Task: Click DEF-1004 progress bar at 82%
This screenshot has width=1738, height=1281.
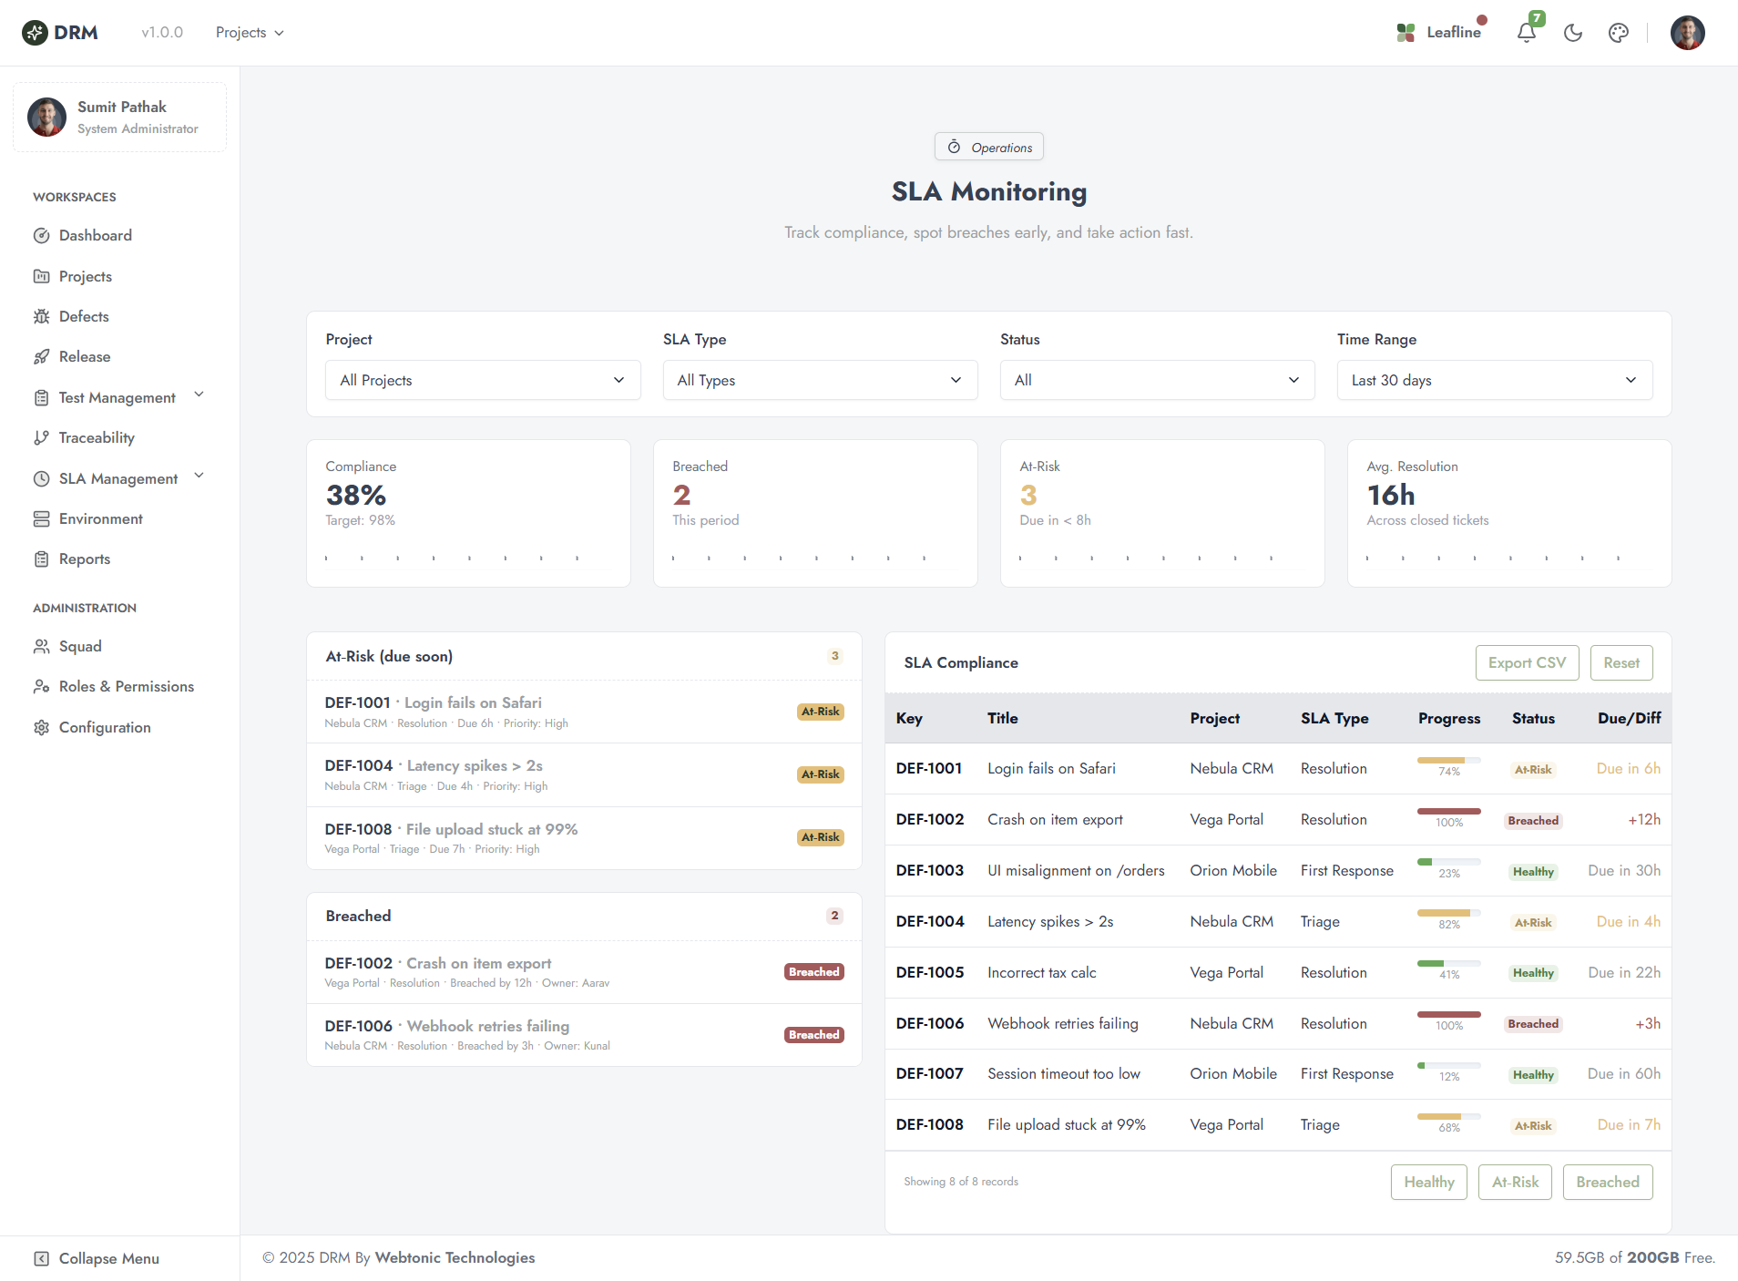Action: (x=1447, y=914)
